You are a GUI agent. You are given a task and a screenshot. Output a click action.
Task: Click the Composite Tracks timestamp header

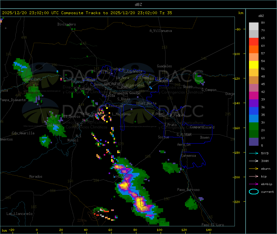pyautogui.click(x=87, y=13)
